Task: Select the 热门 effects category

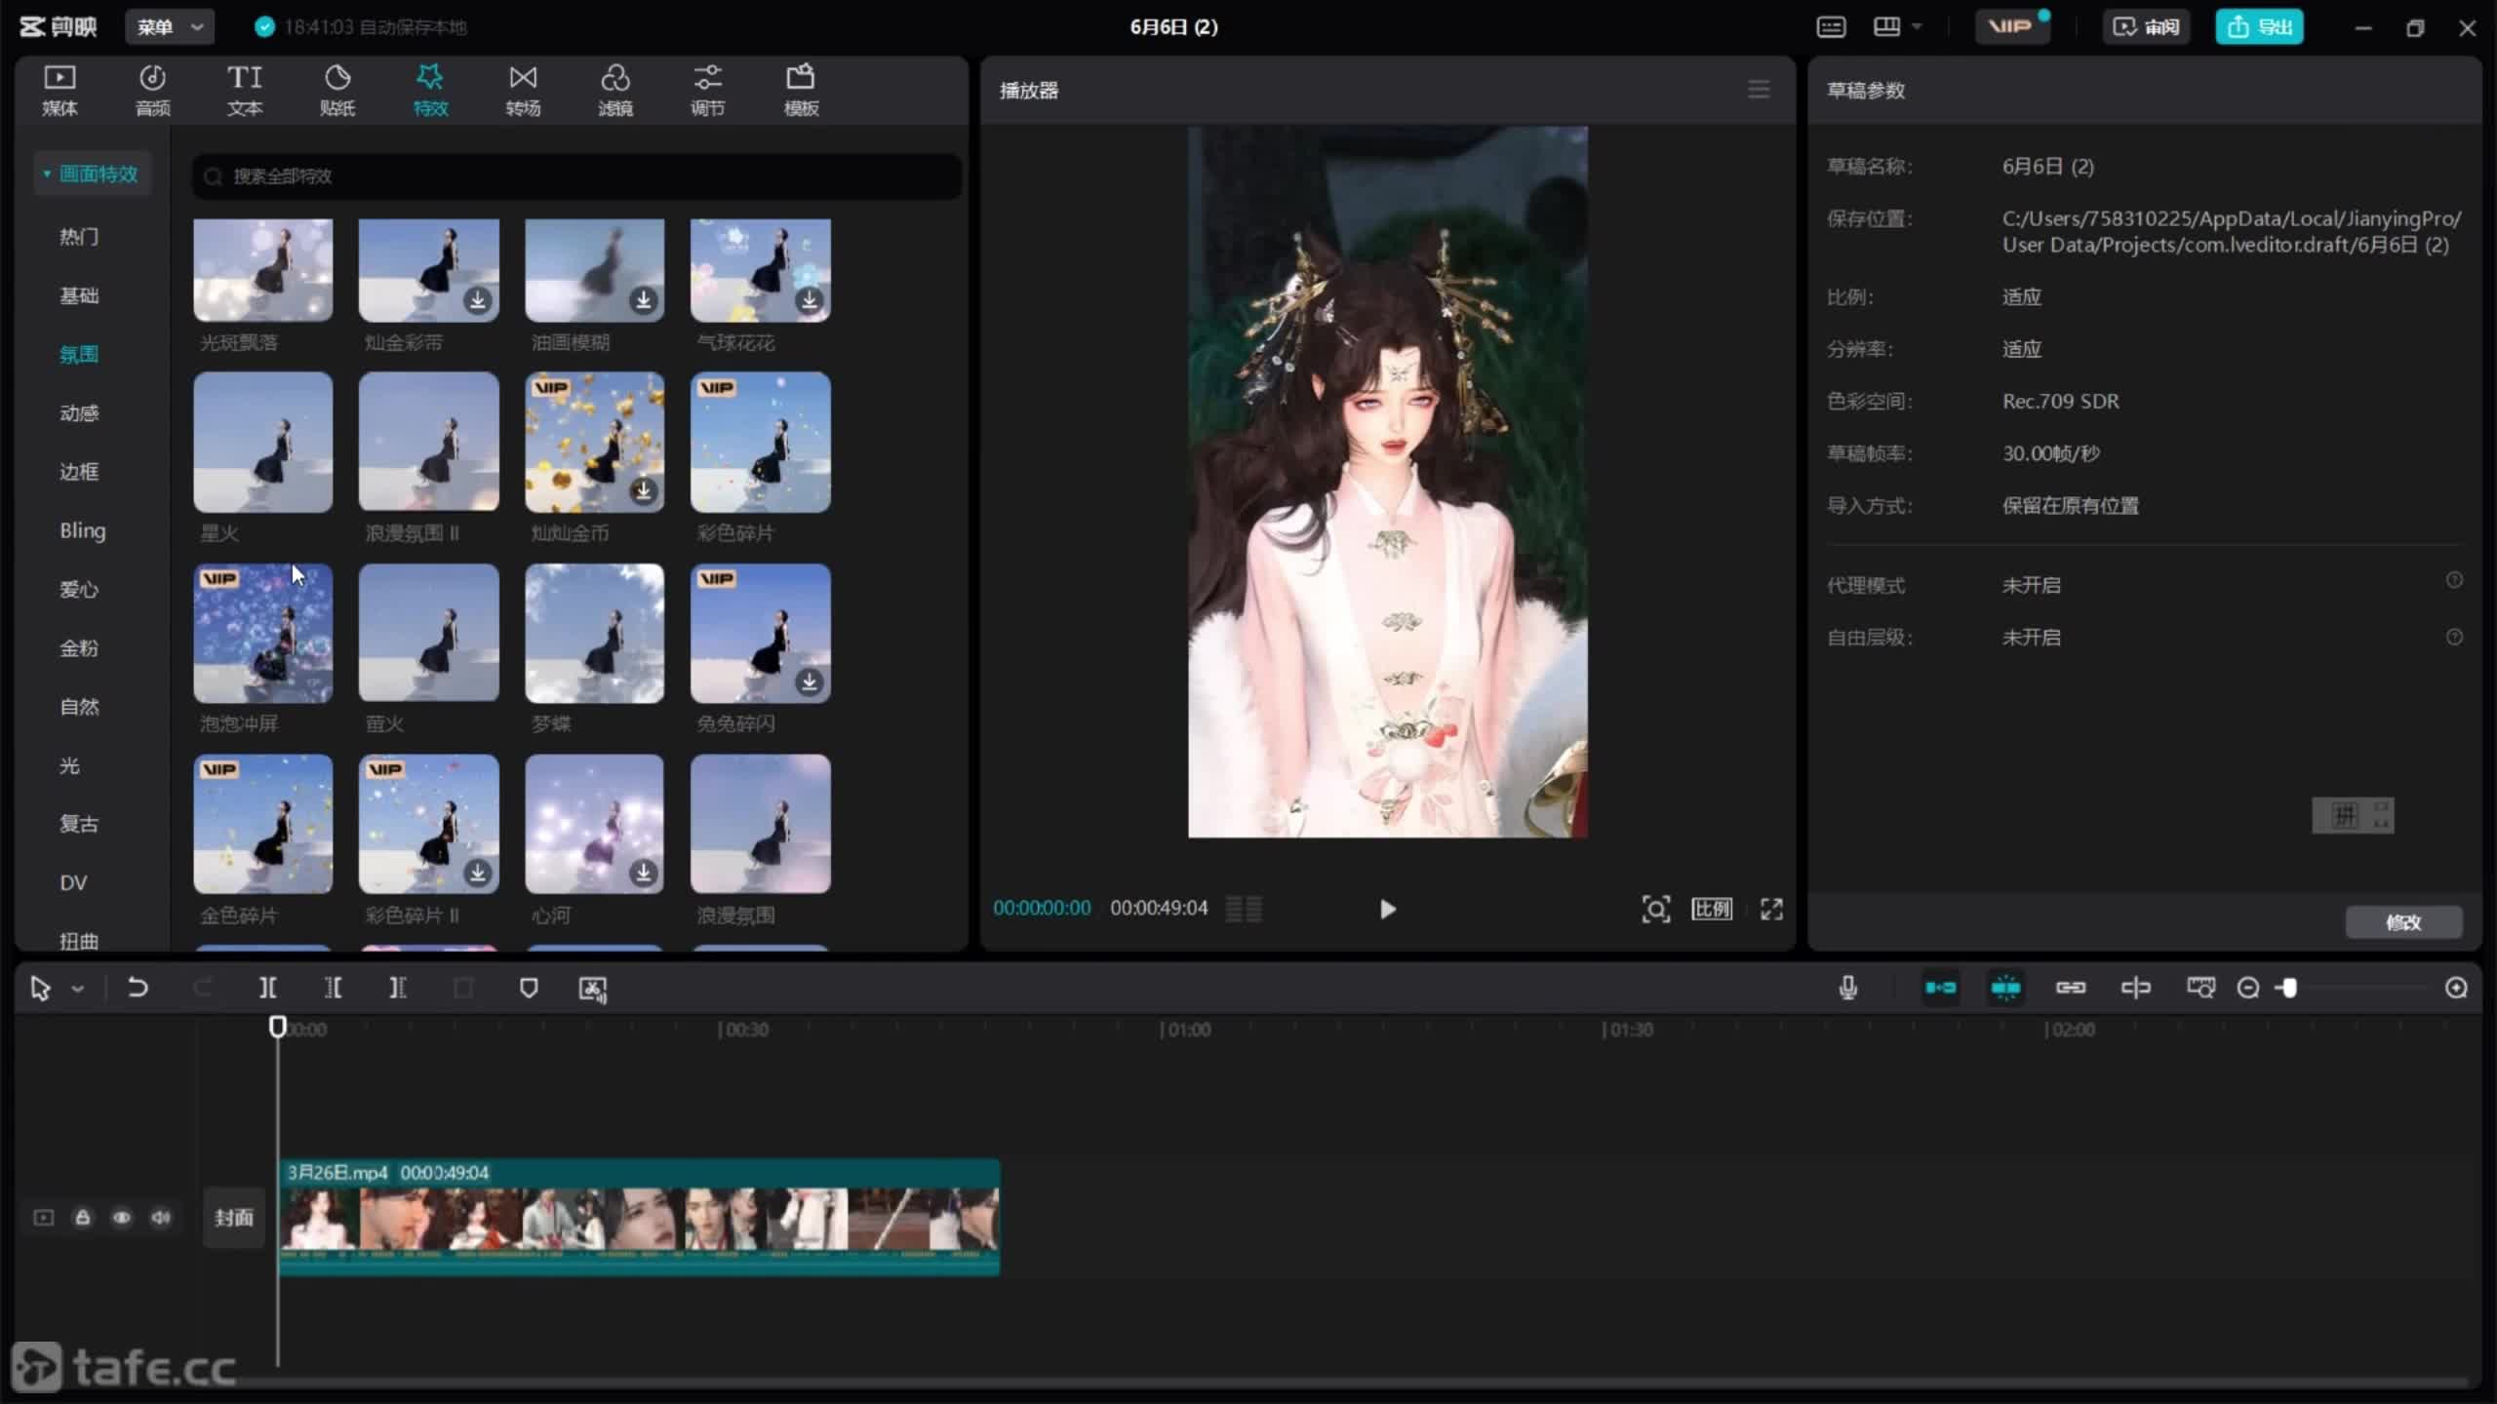Action: click(x=79, y=237)
